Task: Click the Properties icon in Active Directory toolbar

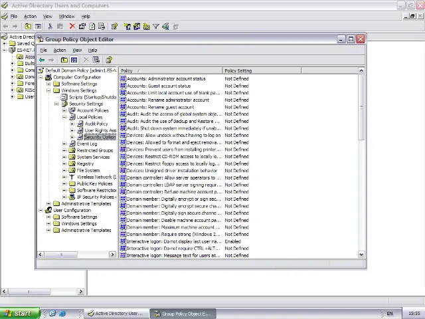Action: [x=82, y=27]
